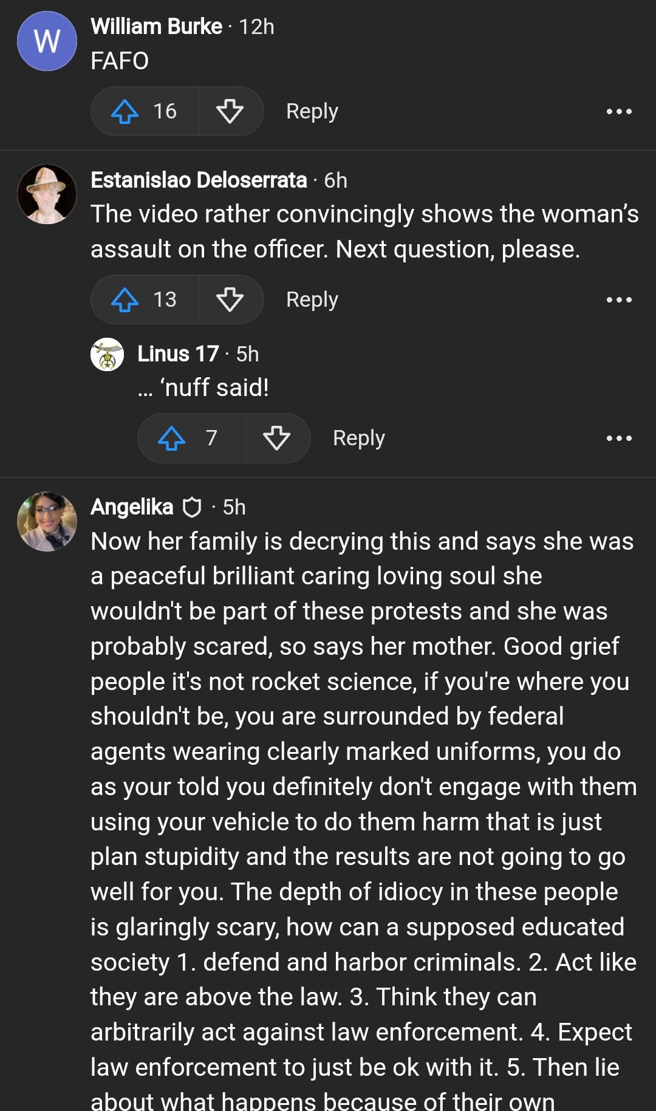Open more options on Estanislao's comment
The height and width of the screenshot is (1111, 656).
[619, 300]
